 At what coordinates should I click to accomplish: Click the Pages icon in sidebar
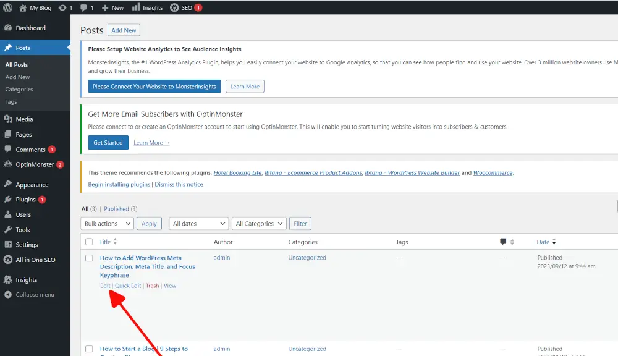coord(8,135)
